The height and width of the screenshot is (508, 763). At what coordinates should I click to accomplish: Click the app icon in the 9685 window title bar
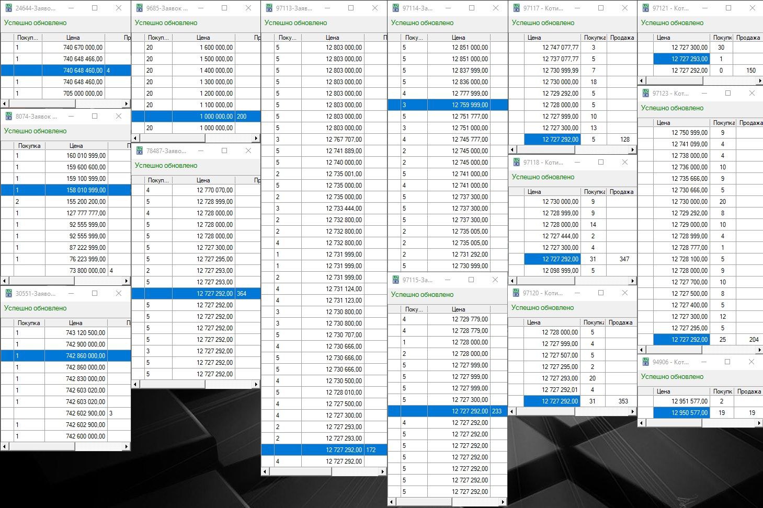click(x=140, y=8)
